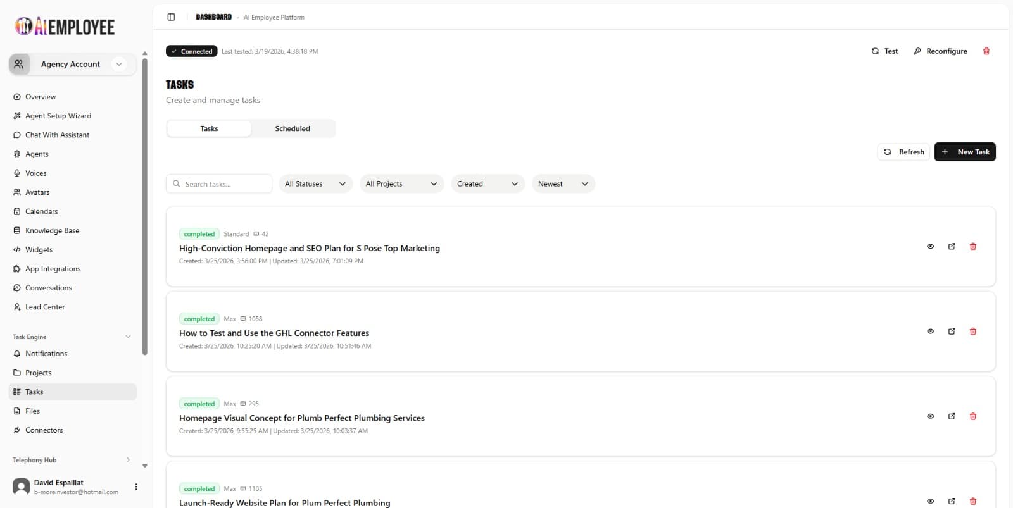Click the Connected status badge
Image resolution: width=1013 pixels, height=508 pixels.
191,51
